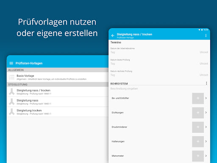Click the Beschreibung eingeben field
Viewport: 217px width, 163px height.
[x=159, y=89]
